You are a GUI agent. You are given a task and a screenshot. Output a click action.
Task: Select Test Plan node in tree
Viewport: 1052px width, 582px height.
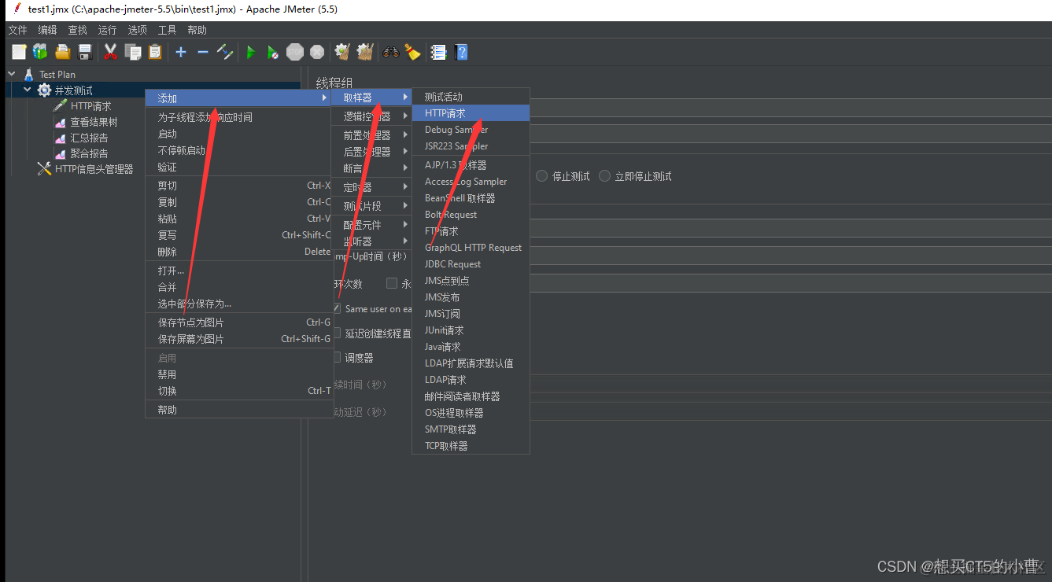[57, 75]
